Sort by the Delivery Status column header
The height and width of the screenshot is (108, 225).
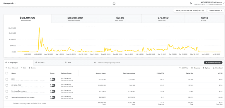(x=66, y=73)
